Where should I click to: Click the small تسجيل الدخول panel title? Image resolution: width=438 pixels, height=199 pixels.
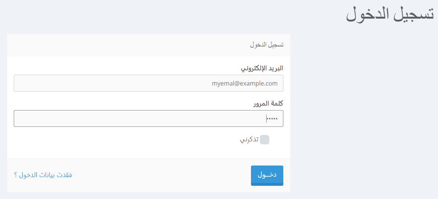click(x=266, y=45)
